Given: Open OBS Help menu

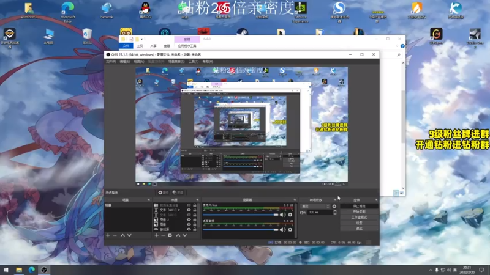Looking at the screenshot, I should coord(208,62).
